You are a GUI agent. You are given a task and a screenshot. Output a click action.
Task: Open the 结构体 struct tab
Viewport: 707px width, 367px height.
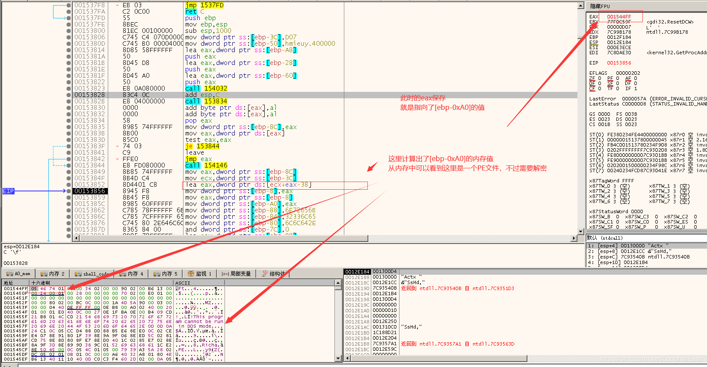273,273
